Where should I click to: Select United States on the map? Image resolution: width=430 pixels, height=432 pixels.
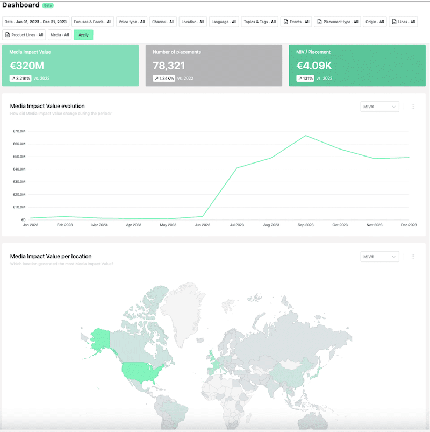pyautogui.click(x=139, y=372)
